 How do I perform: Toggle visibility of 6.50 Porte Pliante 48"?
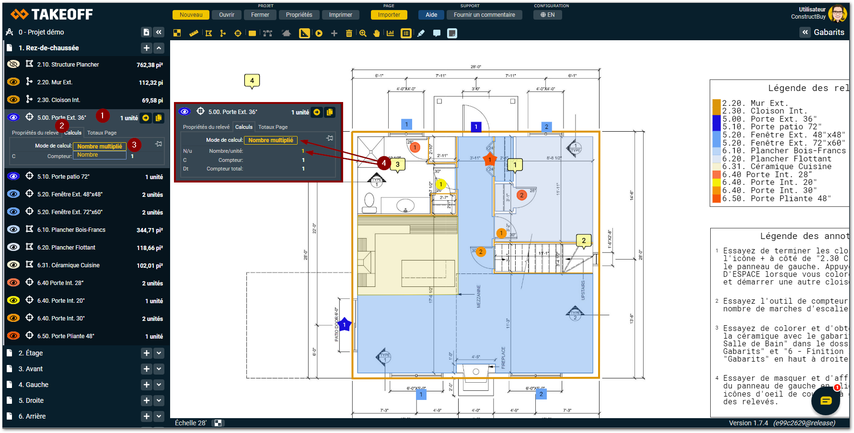[13, 336]
